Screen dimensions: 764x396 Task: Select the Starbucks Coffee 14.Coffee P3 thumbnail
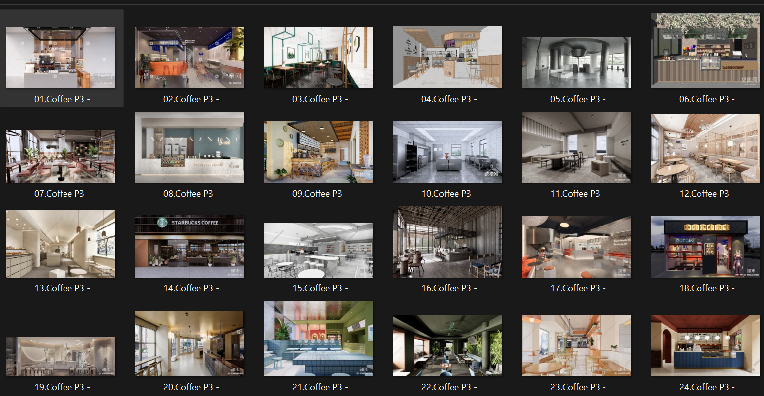point(190,246)
